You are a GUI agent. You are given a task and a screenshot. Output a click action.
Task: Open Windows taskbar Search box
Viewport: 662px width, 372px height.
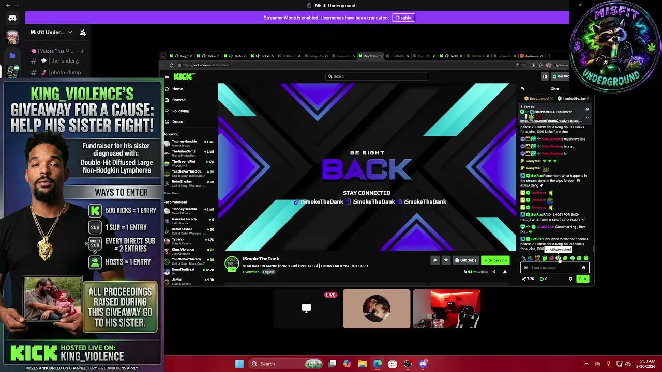(285, 364)
